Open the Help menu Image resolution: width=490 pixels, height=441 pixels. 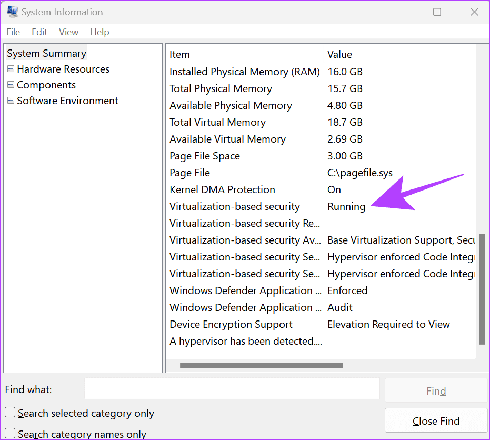[99, 32]
